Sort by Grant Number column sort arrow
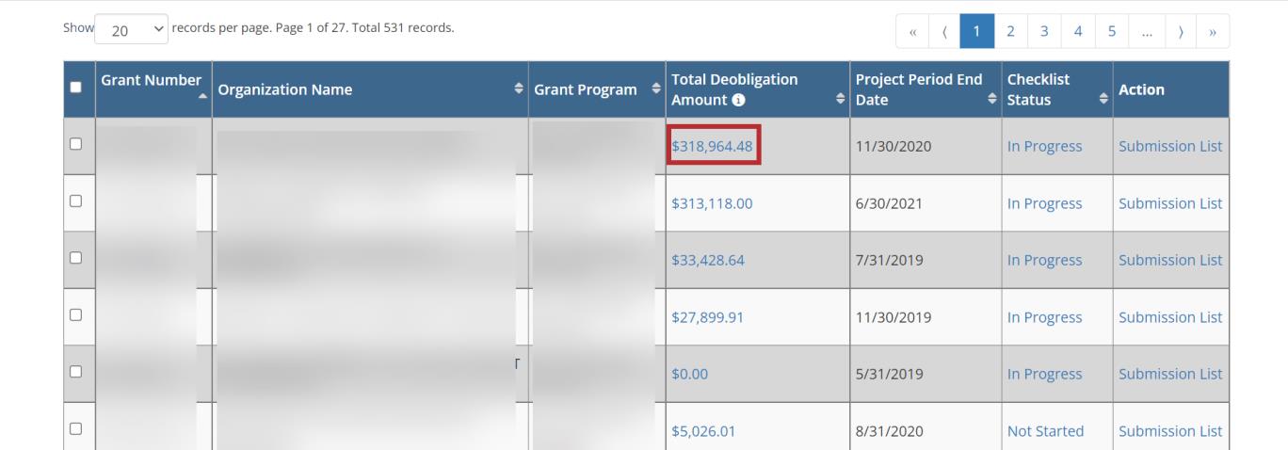 tap(202, 97)
